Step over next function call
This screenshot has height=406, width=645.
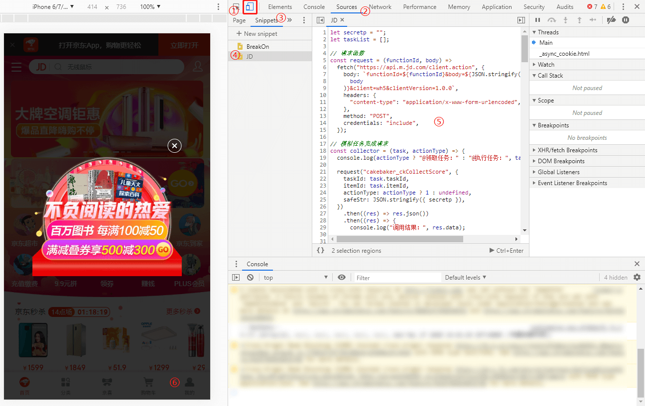[551, 20]
